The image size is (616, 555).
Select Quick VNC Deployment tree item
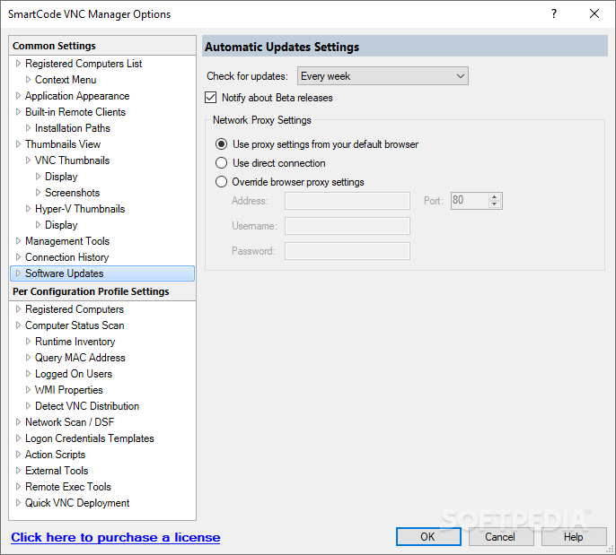coord(77,503)
